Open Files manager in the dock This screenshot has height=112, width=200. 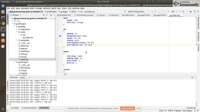pyautogui.click(x=3, y=12)
